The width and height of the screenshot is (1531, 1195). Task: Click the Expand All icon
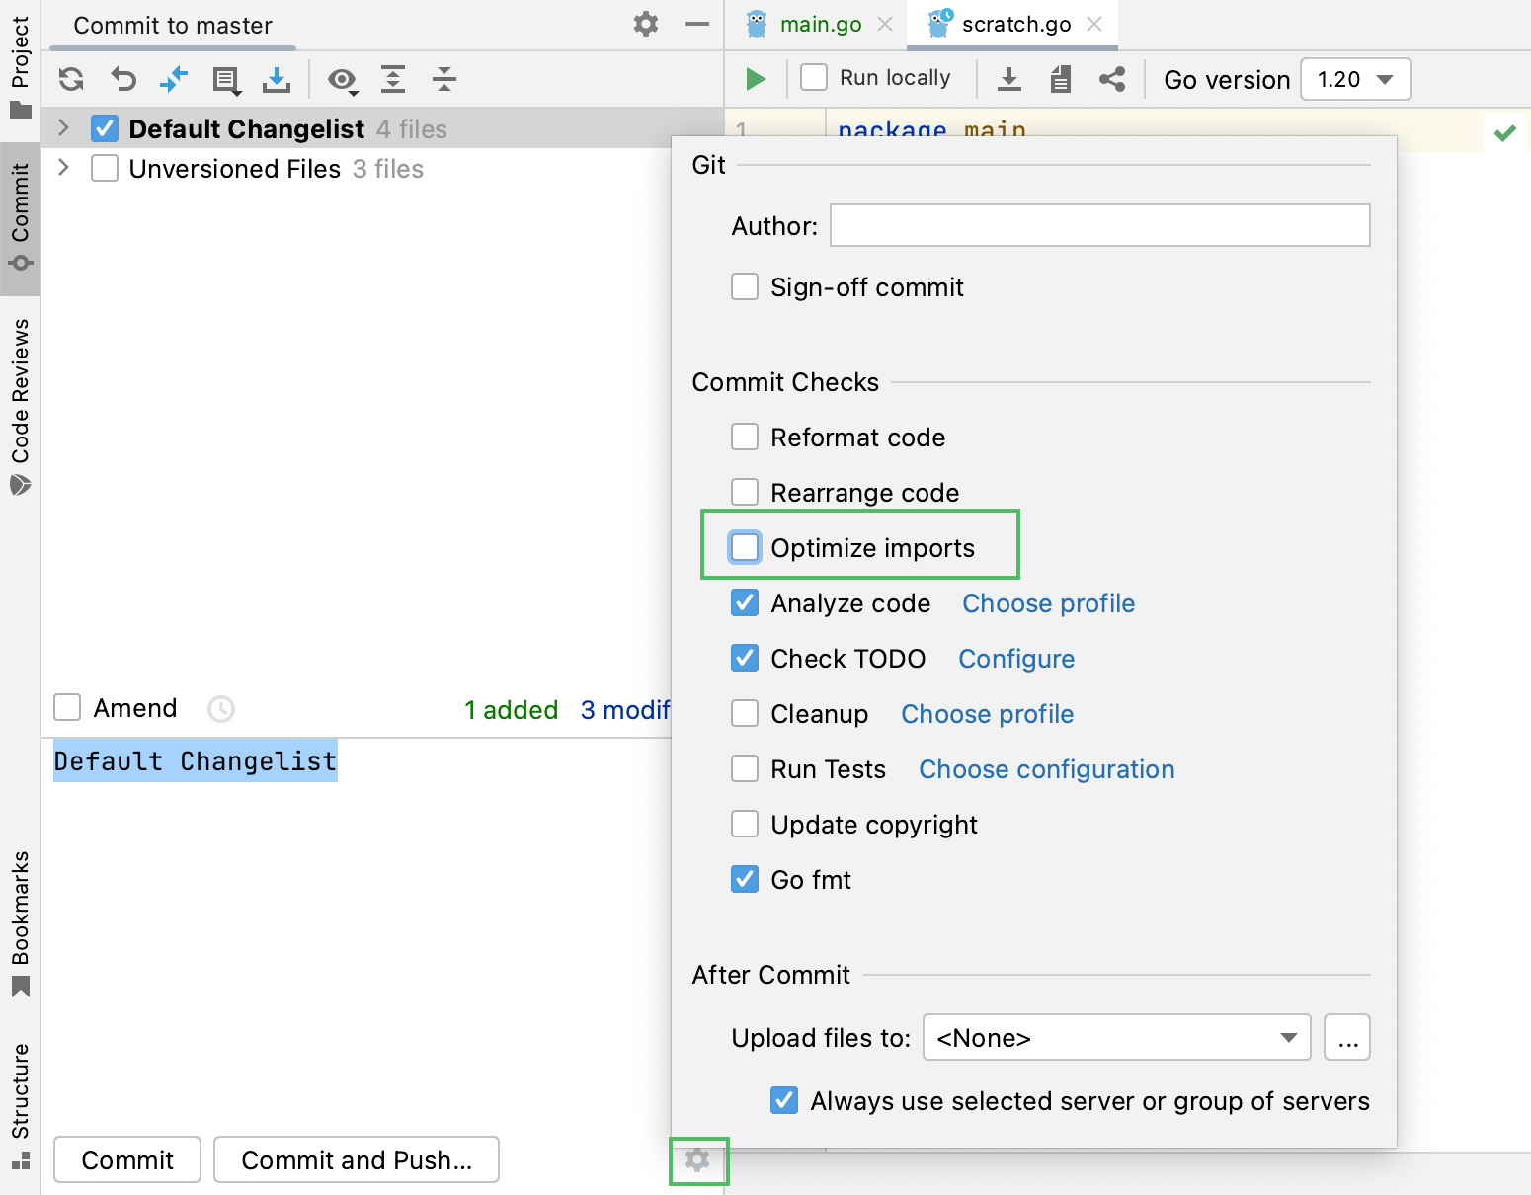[393, 79]
